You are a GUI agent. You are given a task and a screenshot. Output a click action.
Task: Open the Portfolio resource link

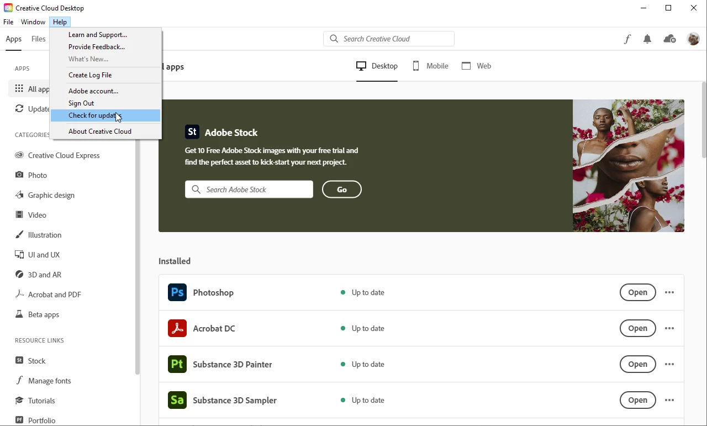[x=35, y=420]
